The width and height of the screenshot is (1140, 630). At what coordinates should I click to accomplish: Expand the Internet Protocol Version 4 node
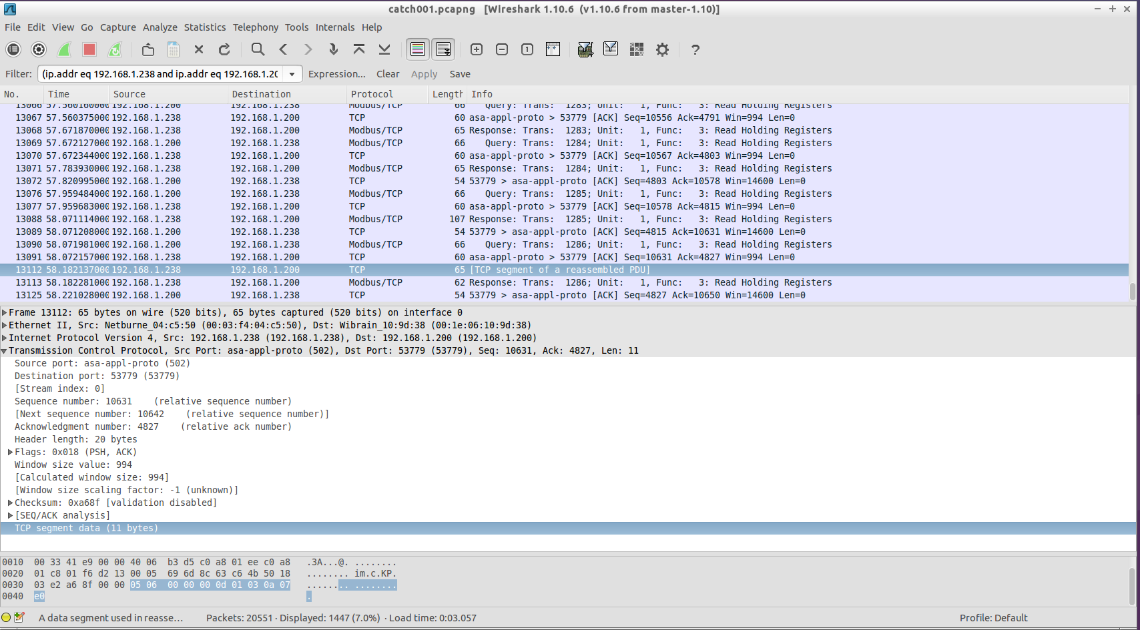[x=5, y=338]
